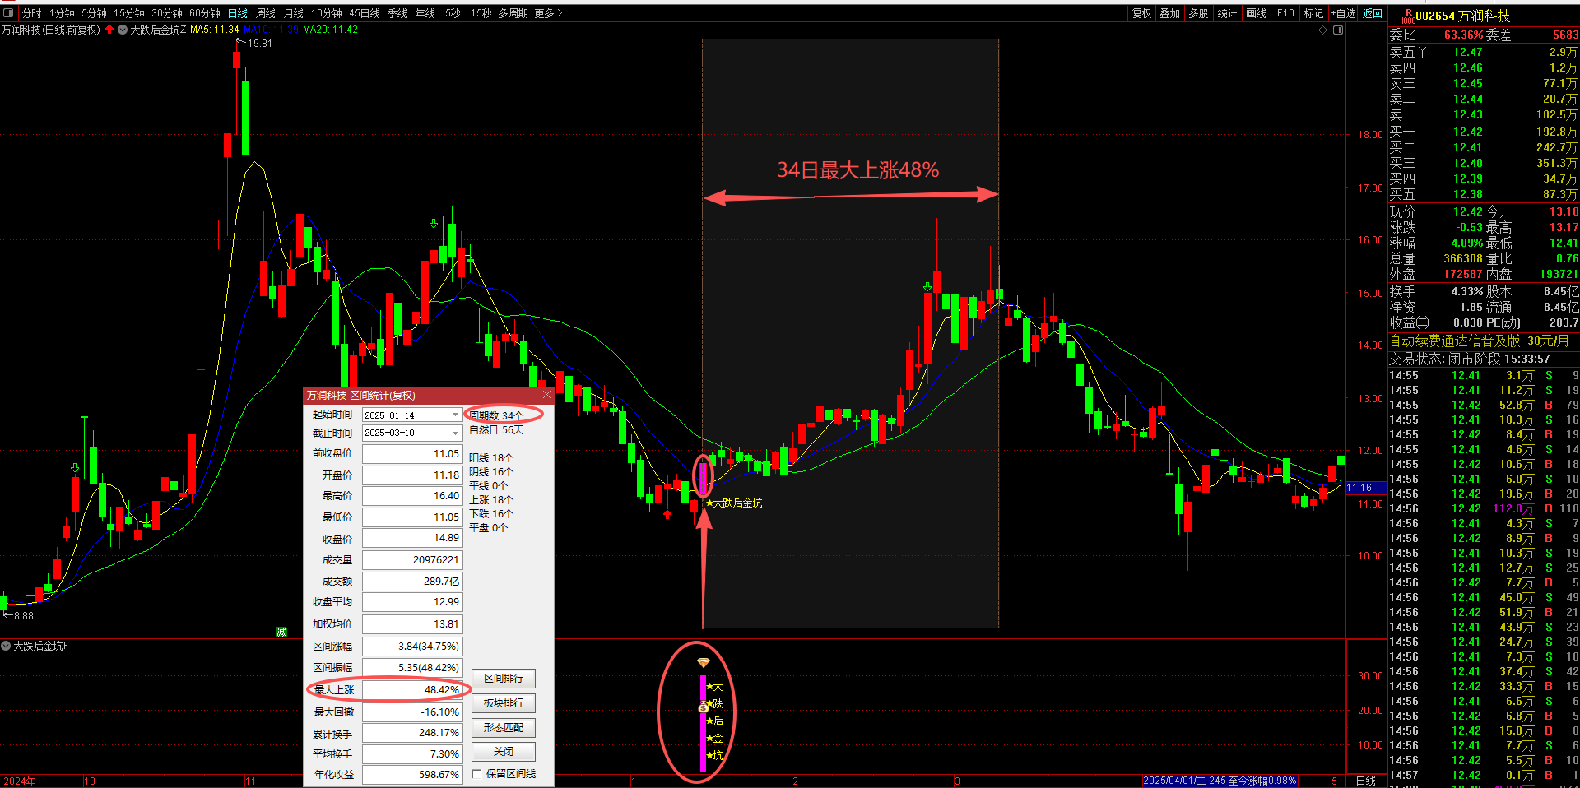Click the MA20: 11.42 indicator label
The width and height of the screenshot is (1580, 788).
tap(330, 30)
